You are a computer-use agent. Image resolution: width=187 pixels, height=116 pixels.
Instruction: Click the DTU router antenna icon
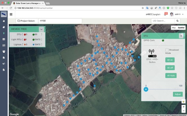point(152,53)
